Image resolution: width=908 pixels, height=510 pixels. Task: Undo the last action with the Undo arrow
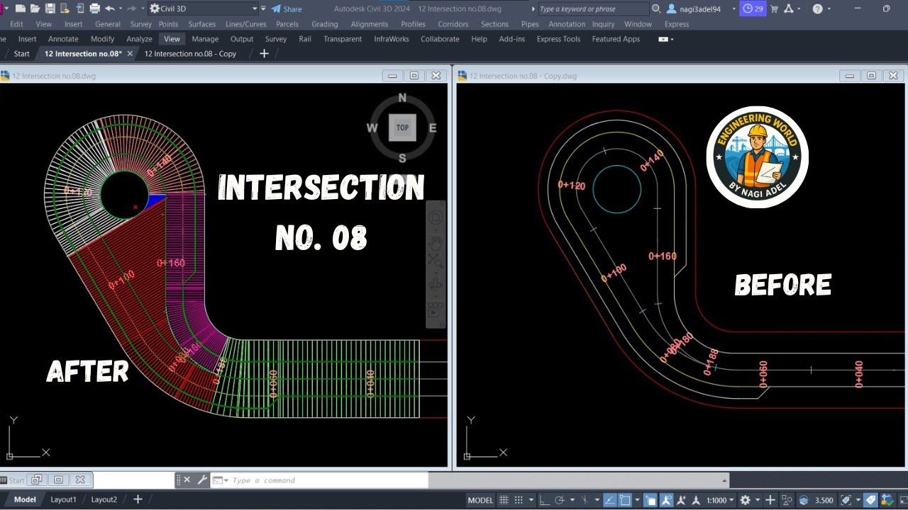click(109, 8)
